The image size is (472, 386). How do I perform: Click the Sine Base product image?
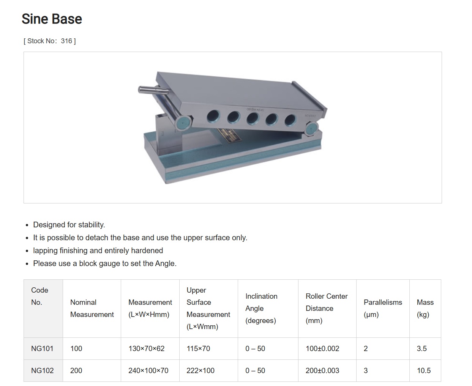coord(232,128)
